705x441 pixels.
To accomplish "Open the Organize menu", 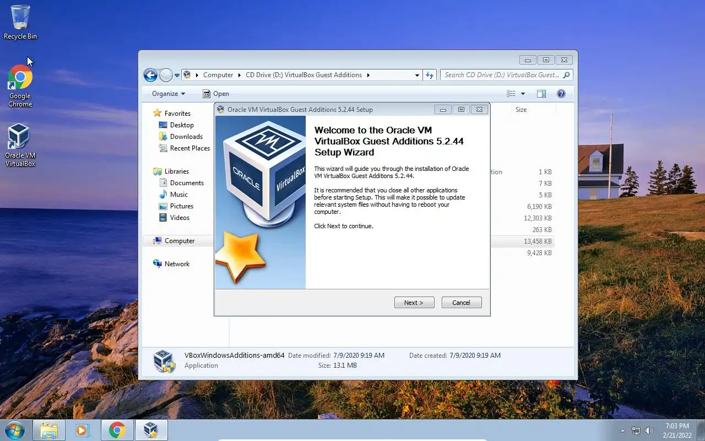I will [169, 94].
